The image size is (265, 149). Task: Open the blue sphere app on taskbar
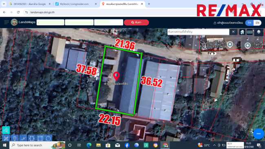point(137,145)
